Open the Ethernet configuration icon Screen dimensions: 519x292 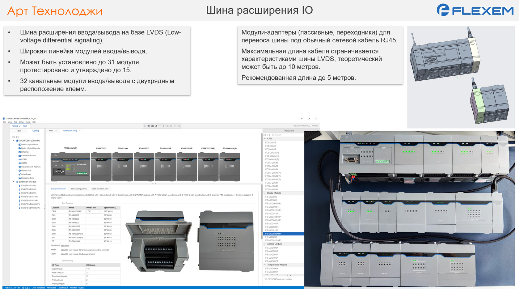[x=19, y=152]
